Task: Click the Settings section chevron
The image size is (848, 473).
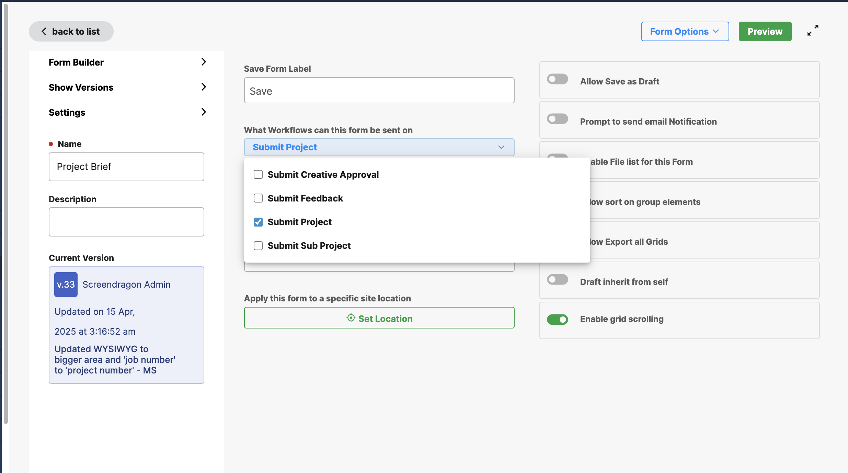Action: point(204,112)
